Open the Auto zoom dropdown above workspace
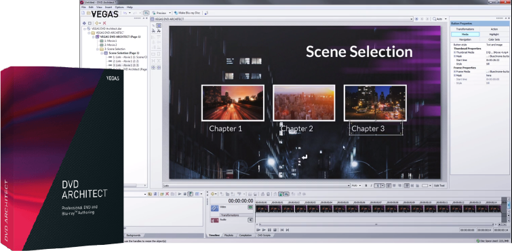Image resolution: width=512 pixels, height=251 pixels. tap(446, 19)
